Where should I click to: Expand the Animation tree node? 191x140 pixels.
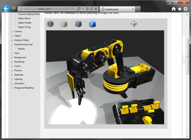click(11, 83)
